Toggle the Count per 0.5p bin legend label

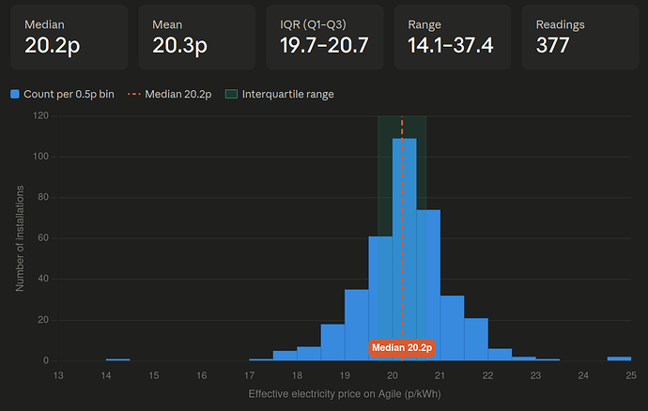(x=69, y=94)
